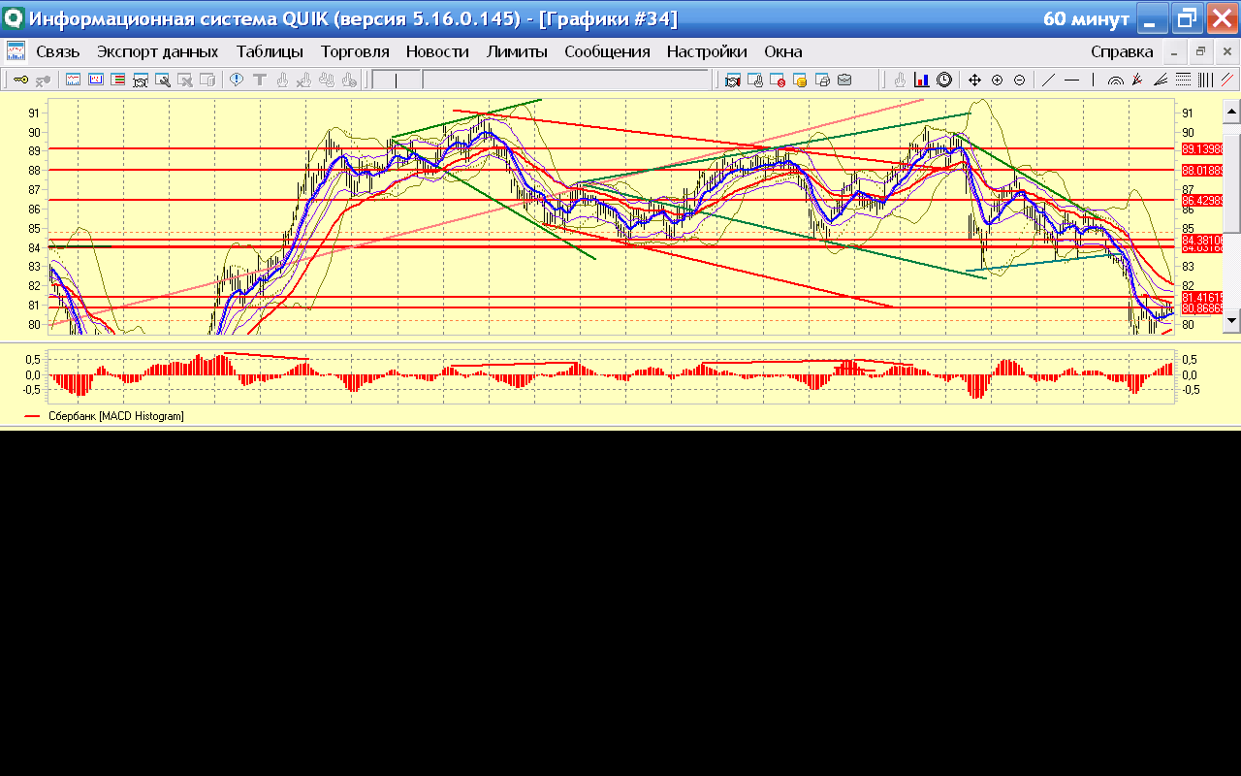
Task: Click the table with coins icon
Action: click(799, 80)
